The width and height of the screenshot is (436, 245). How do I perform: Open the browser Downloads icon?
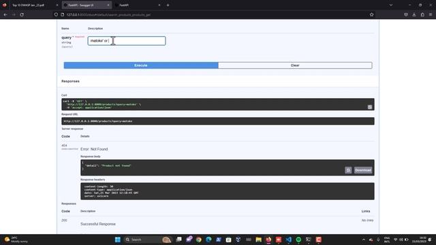414,15
